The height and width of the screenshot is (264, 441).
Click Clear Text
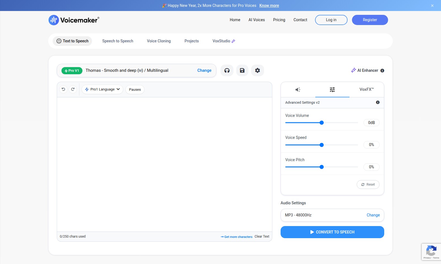(262, 237)
